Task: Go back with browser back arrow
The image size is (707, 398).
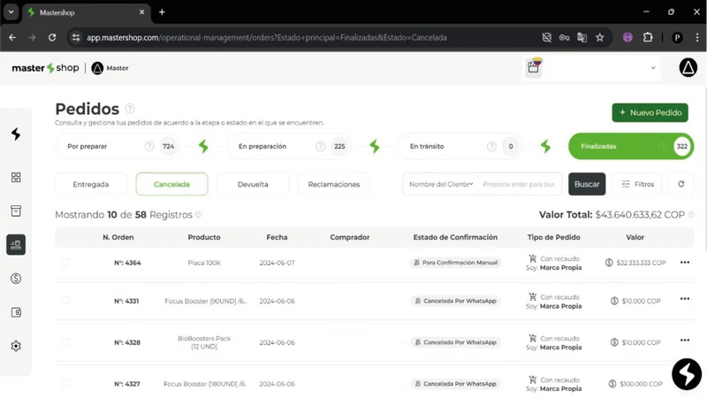Action: (12, 37)
